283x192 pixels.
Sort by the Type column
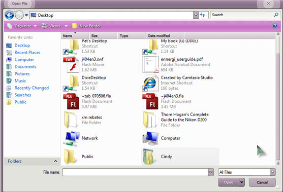[132, 35]
